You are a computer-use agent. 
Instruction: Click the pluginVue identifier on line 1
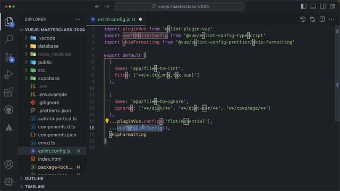134,29
